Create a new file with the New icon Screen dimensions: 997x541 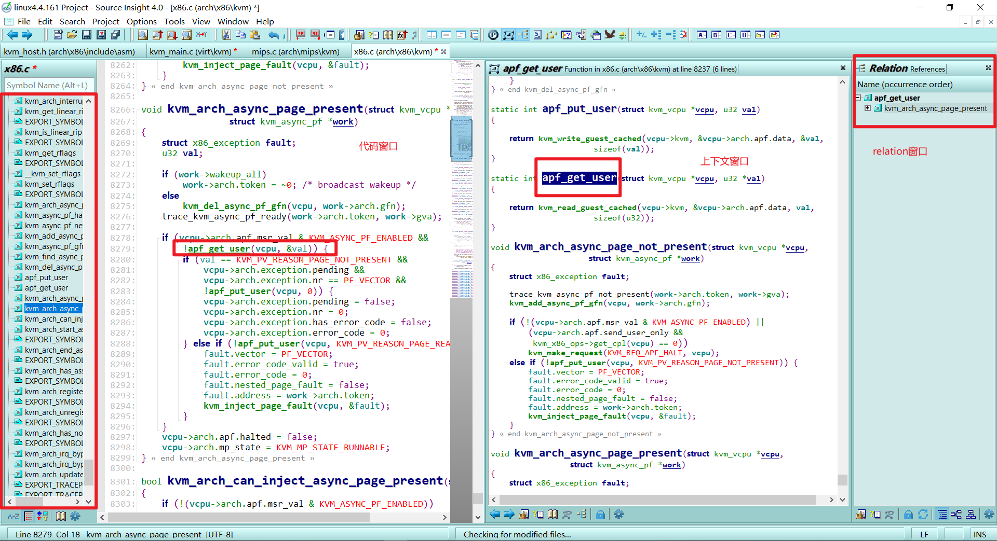coord(58,35)
